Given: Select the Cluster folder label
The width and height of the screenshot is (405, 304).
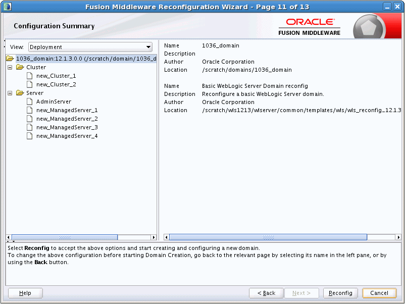Looking at the screenshot, I should click(36, 67).
